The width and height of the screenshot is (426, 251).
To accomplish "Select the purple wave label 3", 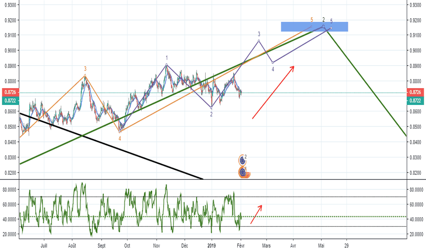I will click(259, 34).
